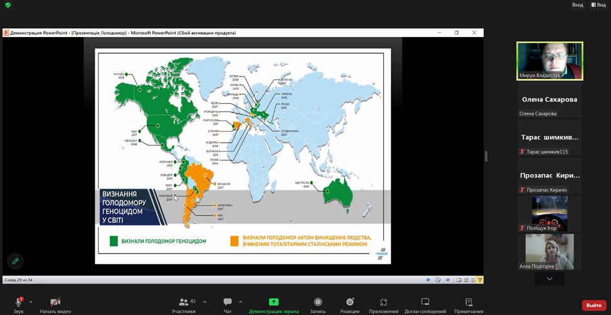Select Мирун Владислав video thumbnail

550,61
